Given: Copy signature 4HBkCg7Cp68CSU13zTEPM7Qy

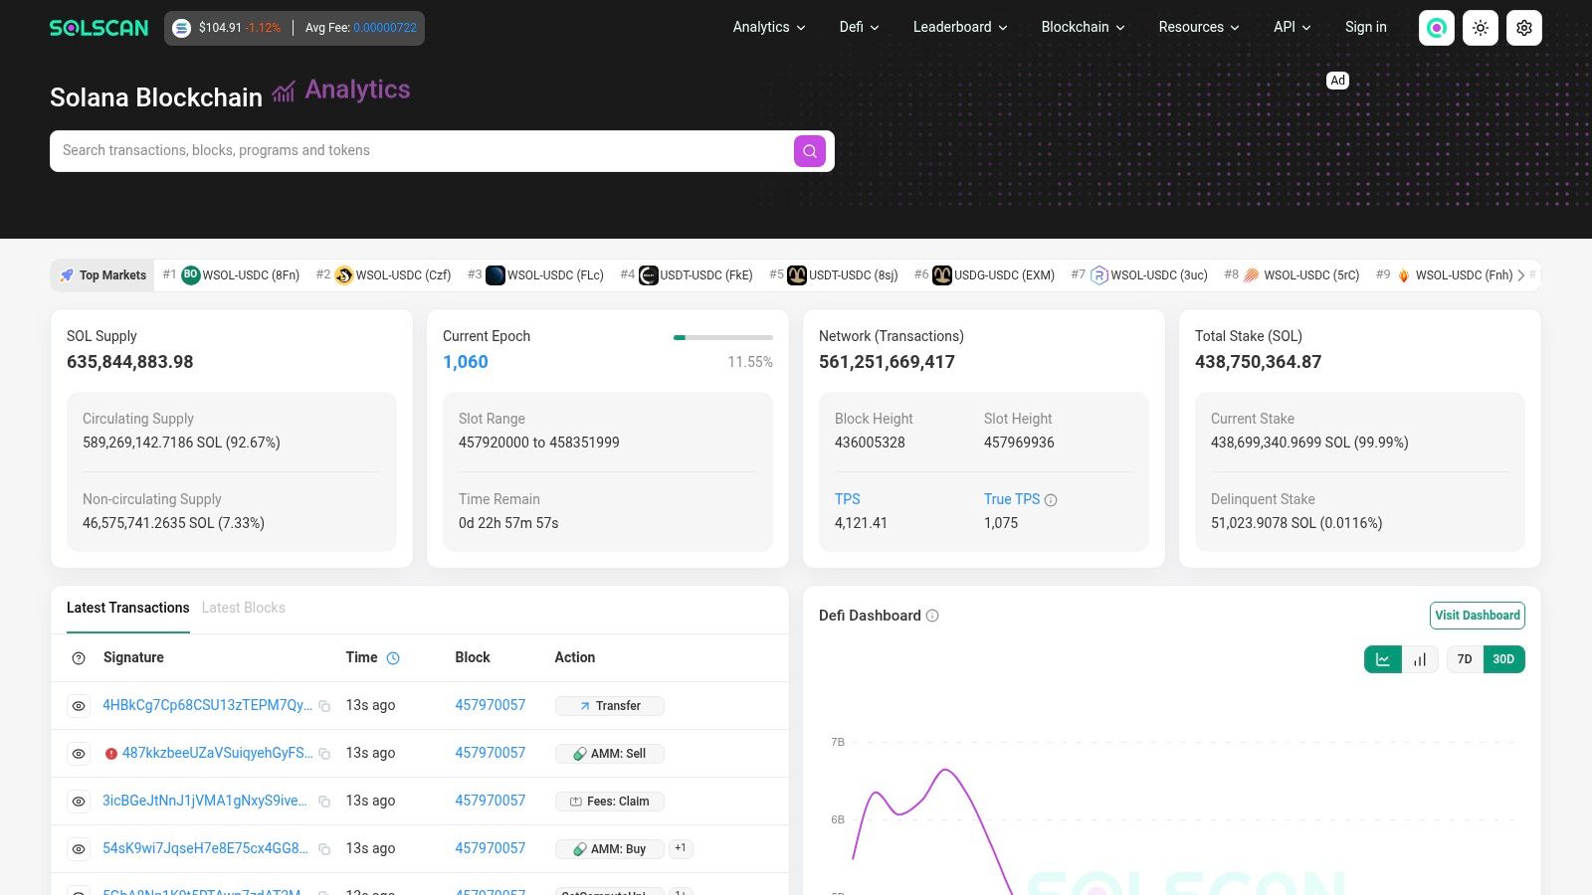Looking at the screenshot, I should click(324, 706).
